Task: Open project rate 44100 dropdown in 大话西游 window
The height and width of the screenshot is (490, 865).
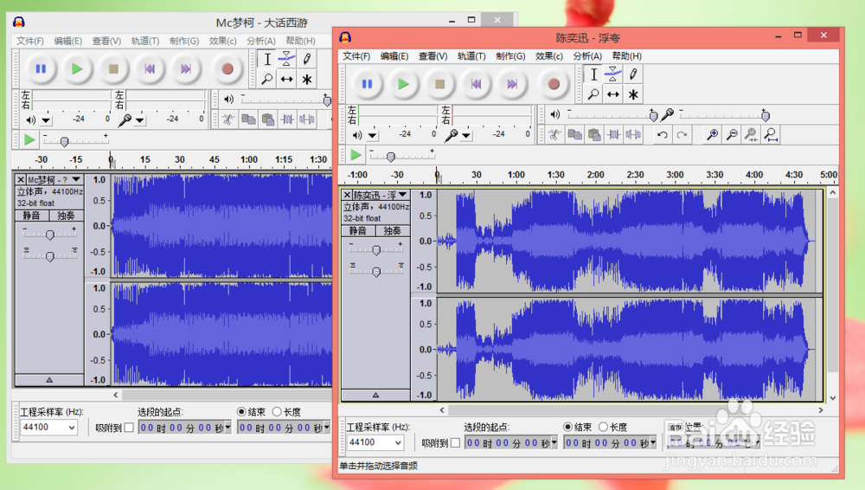Action: pyautogui.click(x=72, y=427)
